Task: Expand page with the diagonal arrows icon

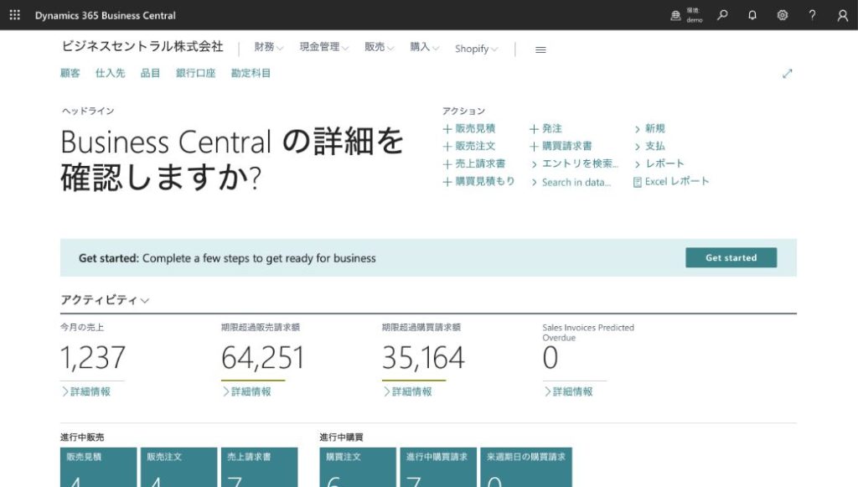Action: (787, 74)
